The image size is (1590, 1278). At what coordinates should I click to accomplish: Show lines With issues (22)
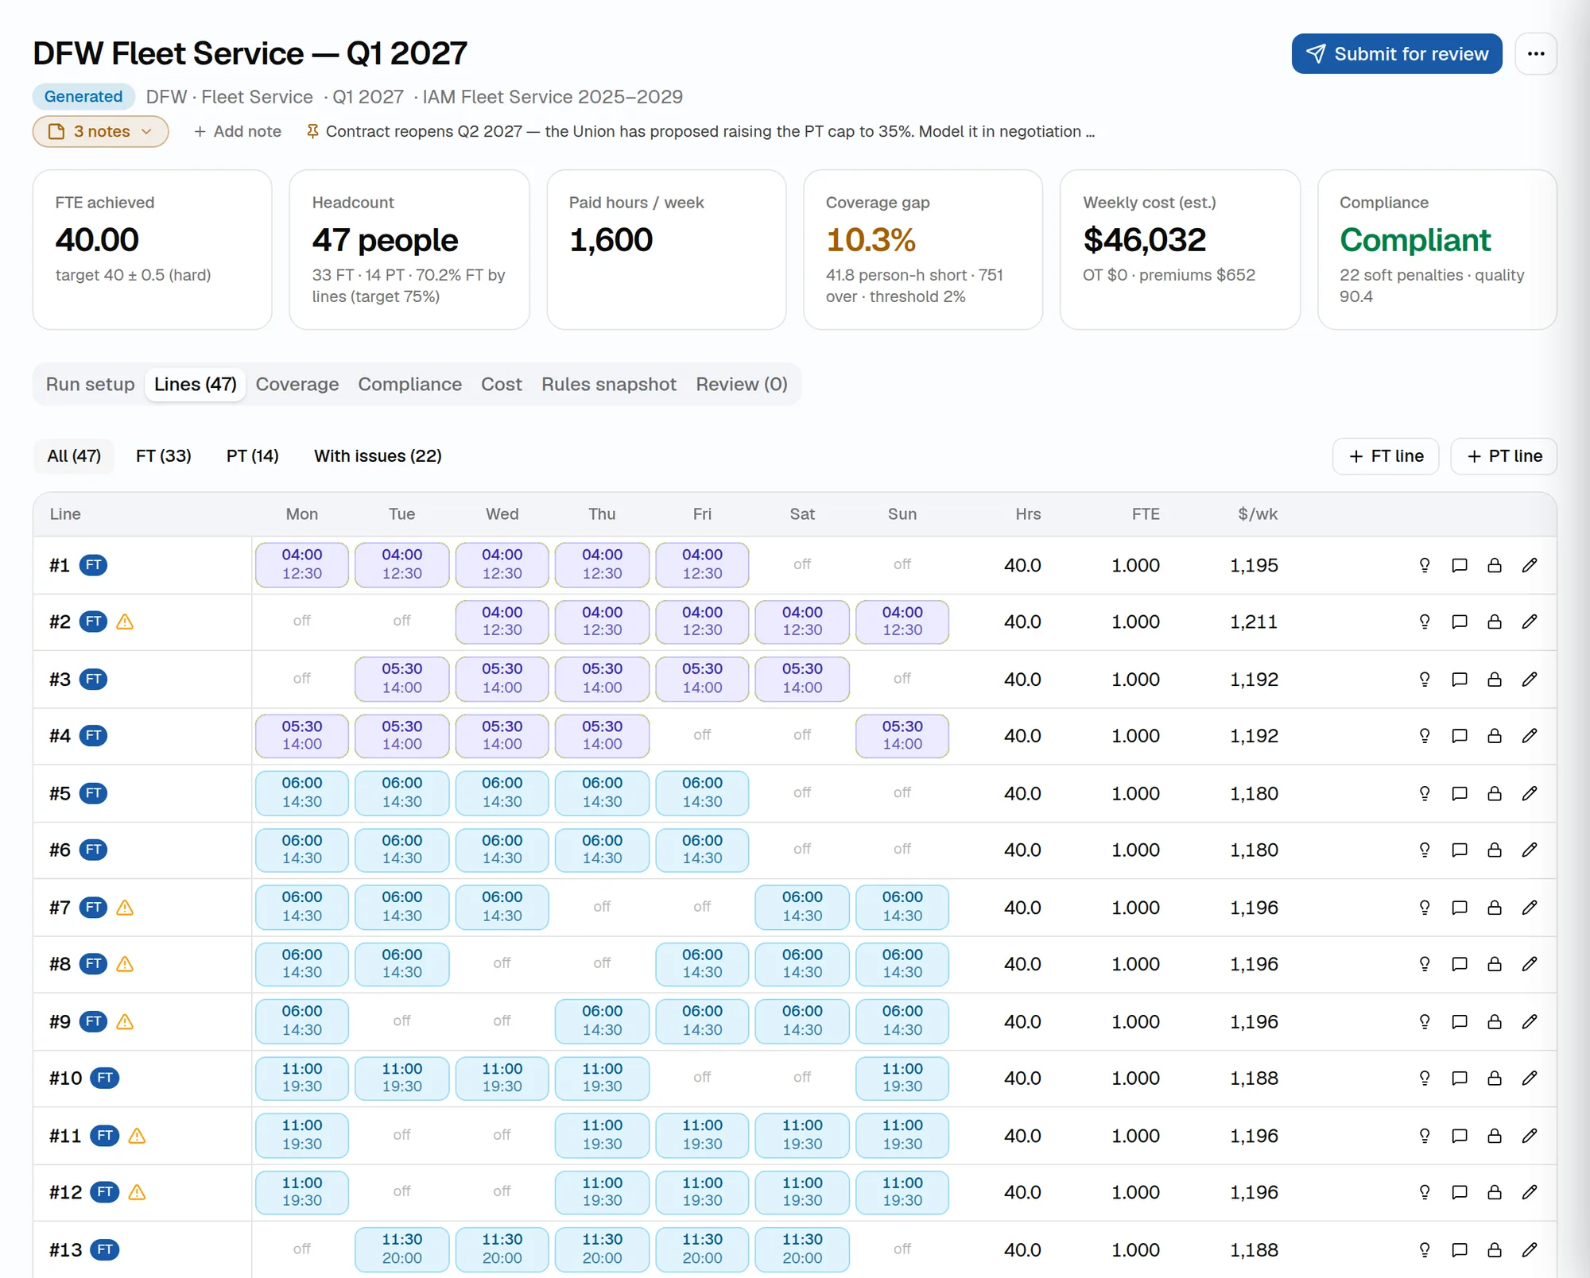pyautogui.click(x=378, y=455)
